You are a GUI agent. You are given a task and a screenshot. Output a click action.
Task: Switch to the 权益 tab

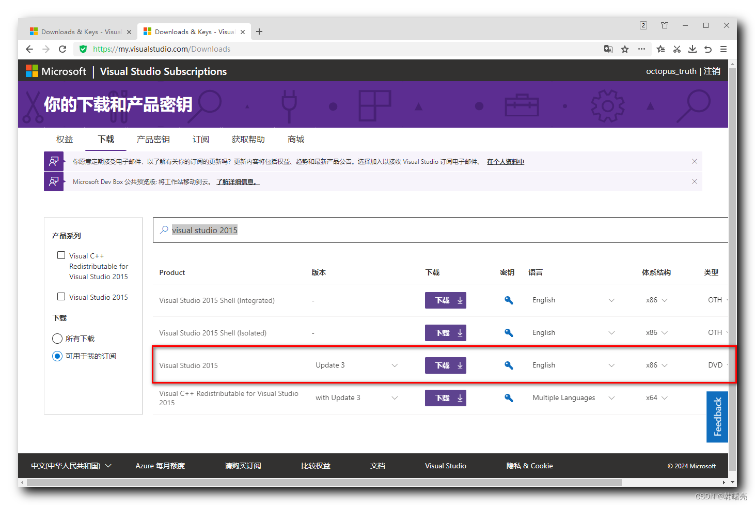point(65,140)
